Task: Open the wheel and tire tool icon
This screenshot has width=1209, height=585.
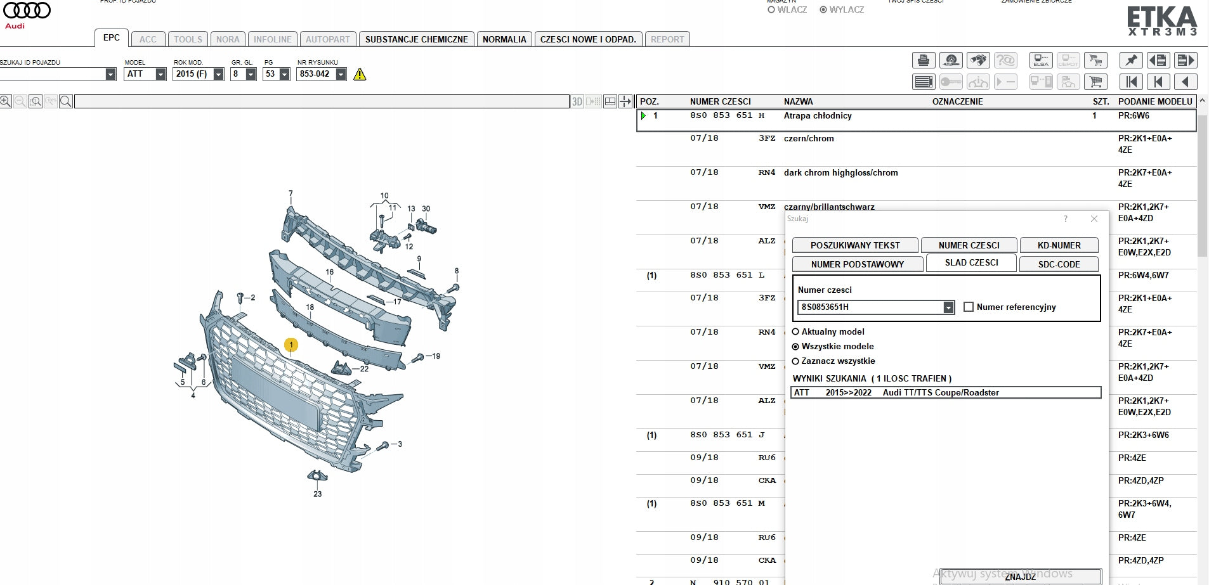Action: tap(951, 60)
